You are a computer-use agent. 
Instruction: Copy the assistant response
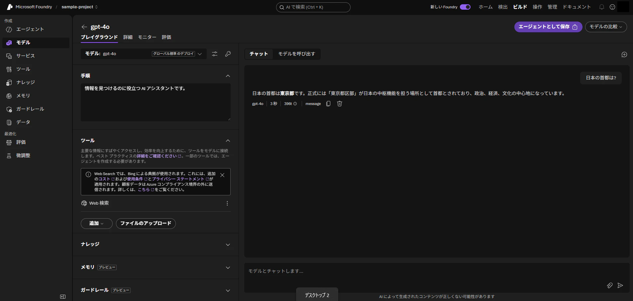(328, 104)
